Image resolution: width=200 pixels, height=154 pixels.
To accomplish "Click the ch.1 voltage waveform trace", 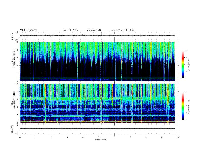I will [97, 36].
